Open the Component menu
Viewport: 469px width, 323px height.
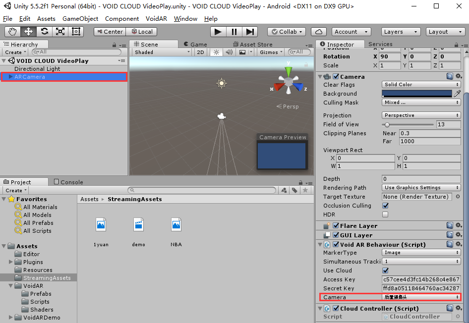tap(122, 18)
